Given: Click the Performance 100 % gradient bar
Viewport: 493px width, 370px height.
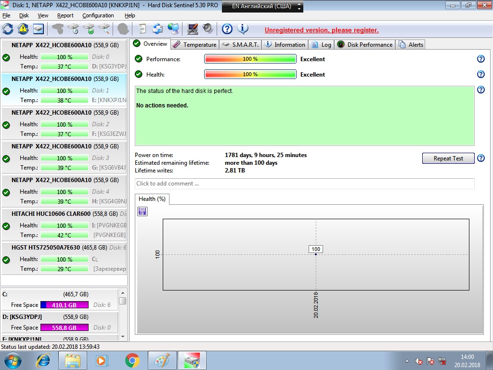Looking at the screenshot, I should (250, 59).
